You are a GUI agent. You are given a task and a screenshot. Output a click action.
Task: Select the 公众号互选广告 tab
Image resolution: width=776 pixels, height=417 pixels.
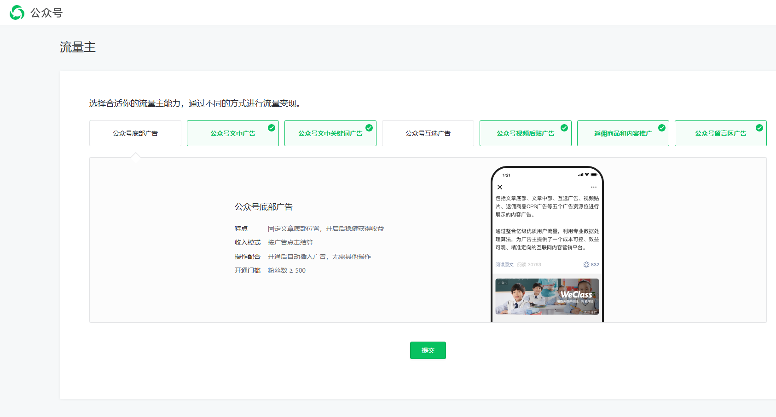[428, 133]
